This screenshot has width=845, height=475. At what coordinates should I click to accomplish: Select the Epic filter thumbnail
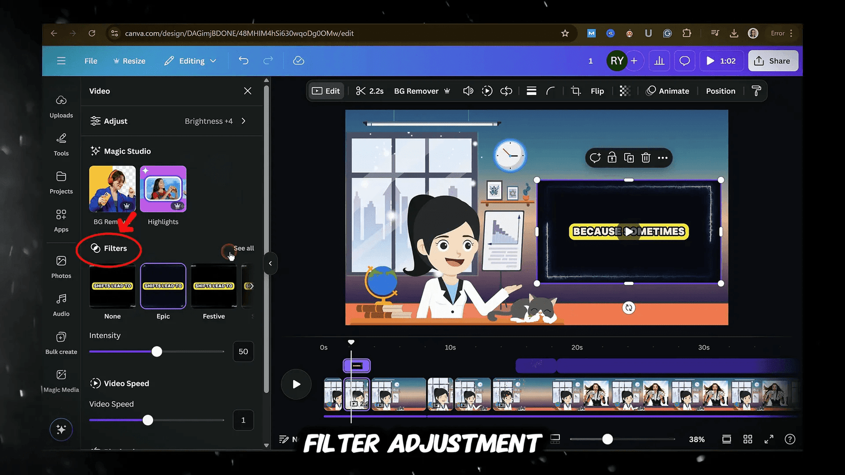[x=163, y=286]
